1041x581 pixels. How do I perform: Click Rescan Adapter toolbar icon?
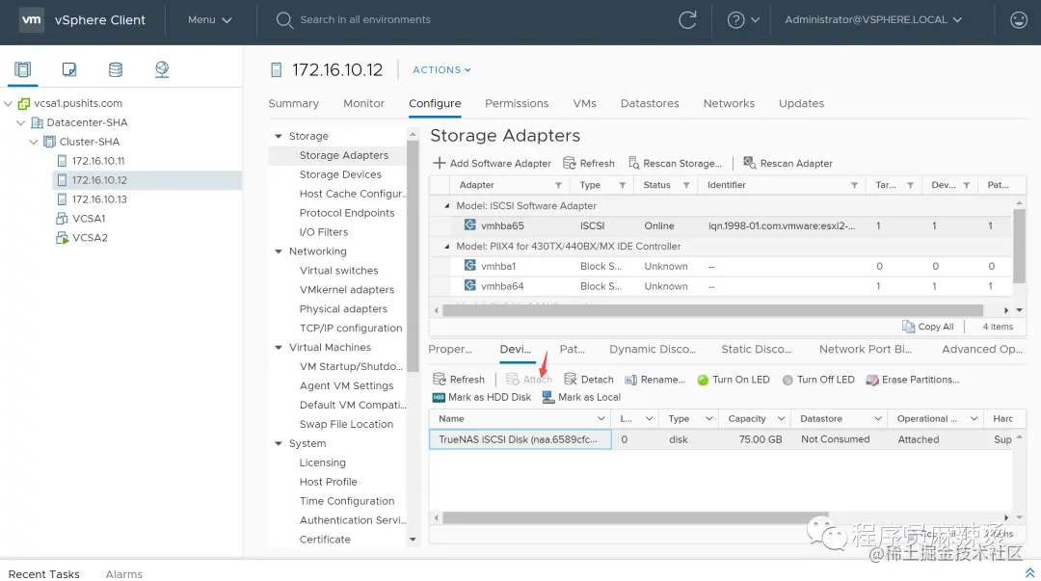pos(749,163)
